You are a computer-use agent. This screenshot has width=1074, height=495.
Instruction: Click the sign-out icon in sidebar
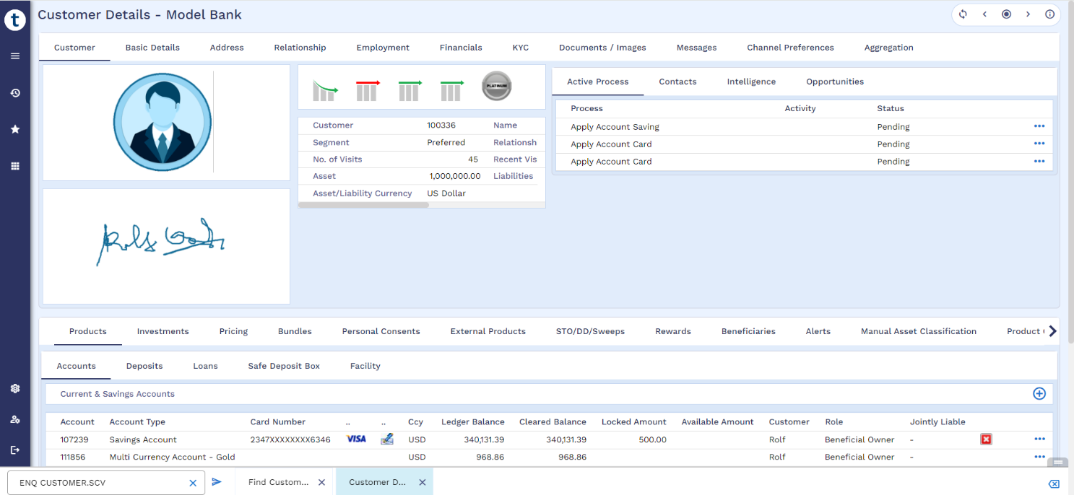[15, 450]
